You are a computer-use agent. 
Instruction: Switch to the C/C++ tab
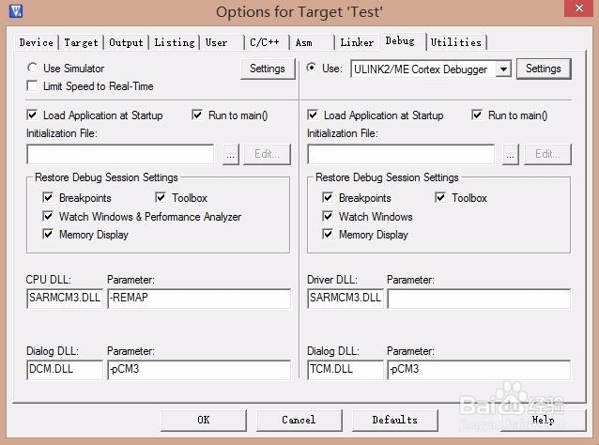click(x=267, y=42)
